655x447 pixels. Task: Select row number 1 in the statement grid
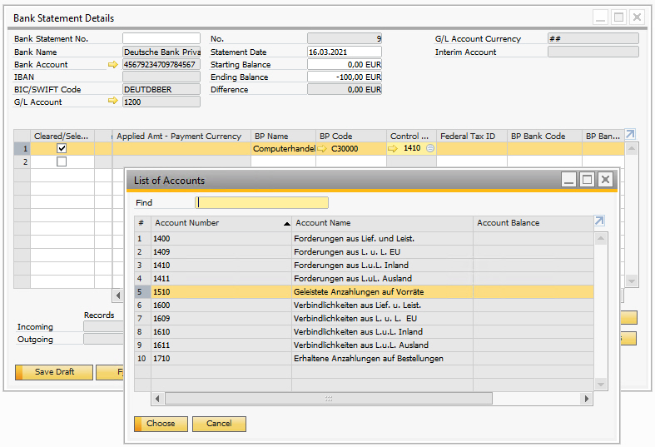tap(22, 148)
